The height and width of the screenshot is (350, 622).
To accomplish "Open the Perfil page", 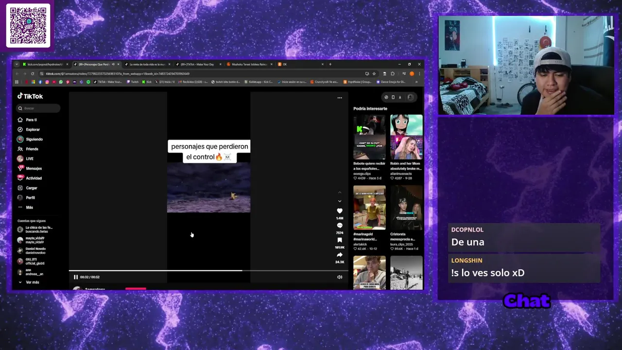I will point(26,197).
